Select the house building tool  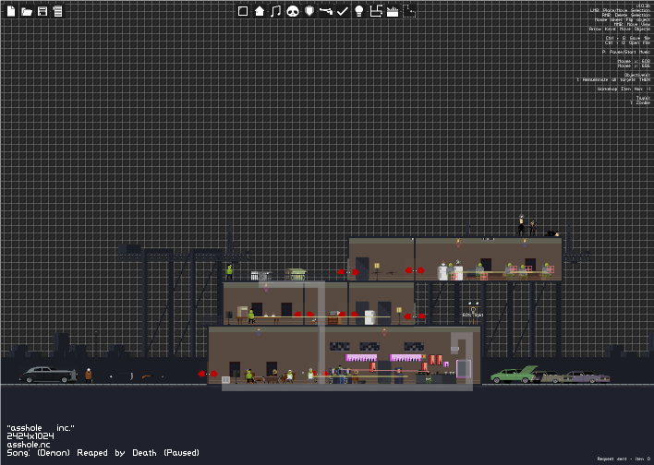click(260, 11)
